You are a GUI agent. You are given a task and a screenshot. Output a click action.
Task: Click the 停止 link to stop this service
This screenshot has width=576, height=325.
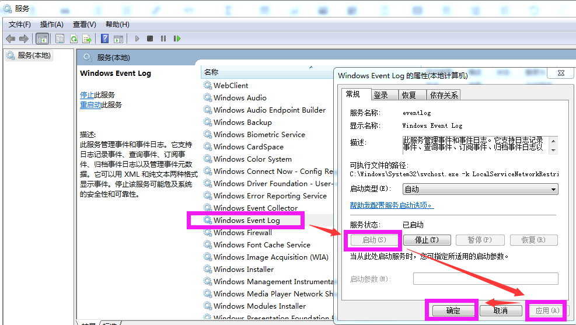tap(87, 95)
